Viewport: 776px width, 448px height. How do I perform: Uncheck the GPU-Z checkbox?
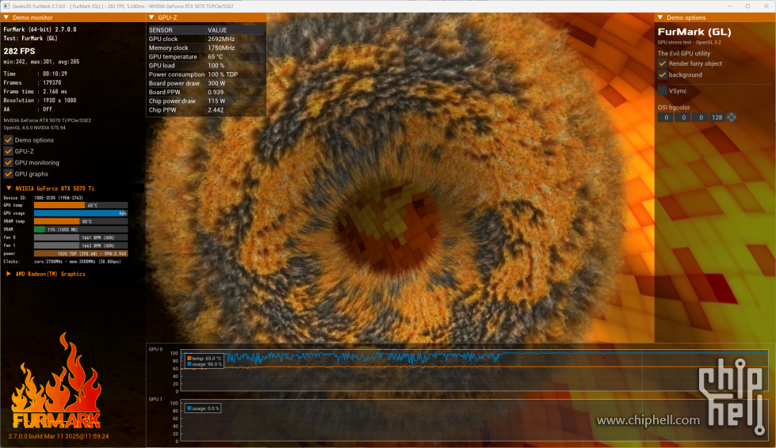tap(9, 151)
